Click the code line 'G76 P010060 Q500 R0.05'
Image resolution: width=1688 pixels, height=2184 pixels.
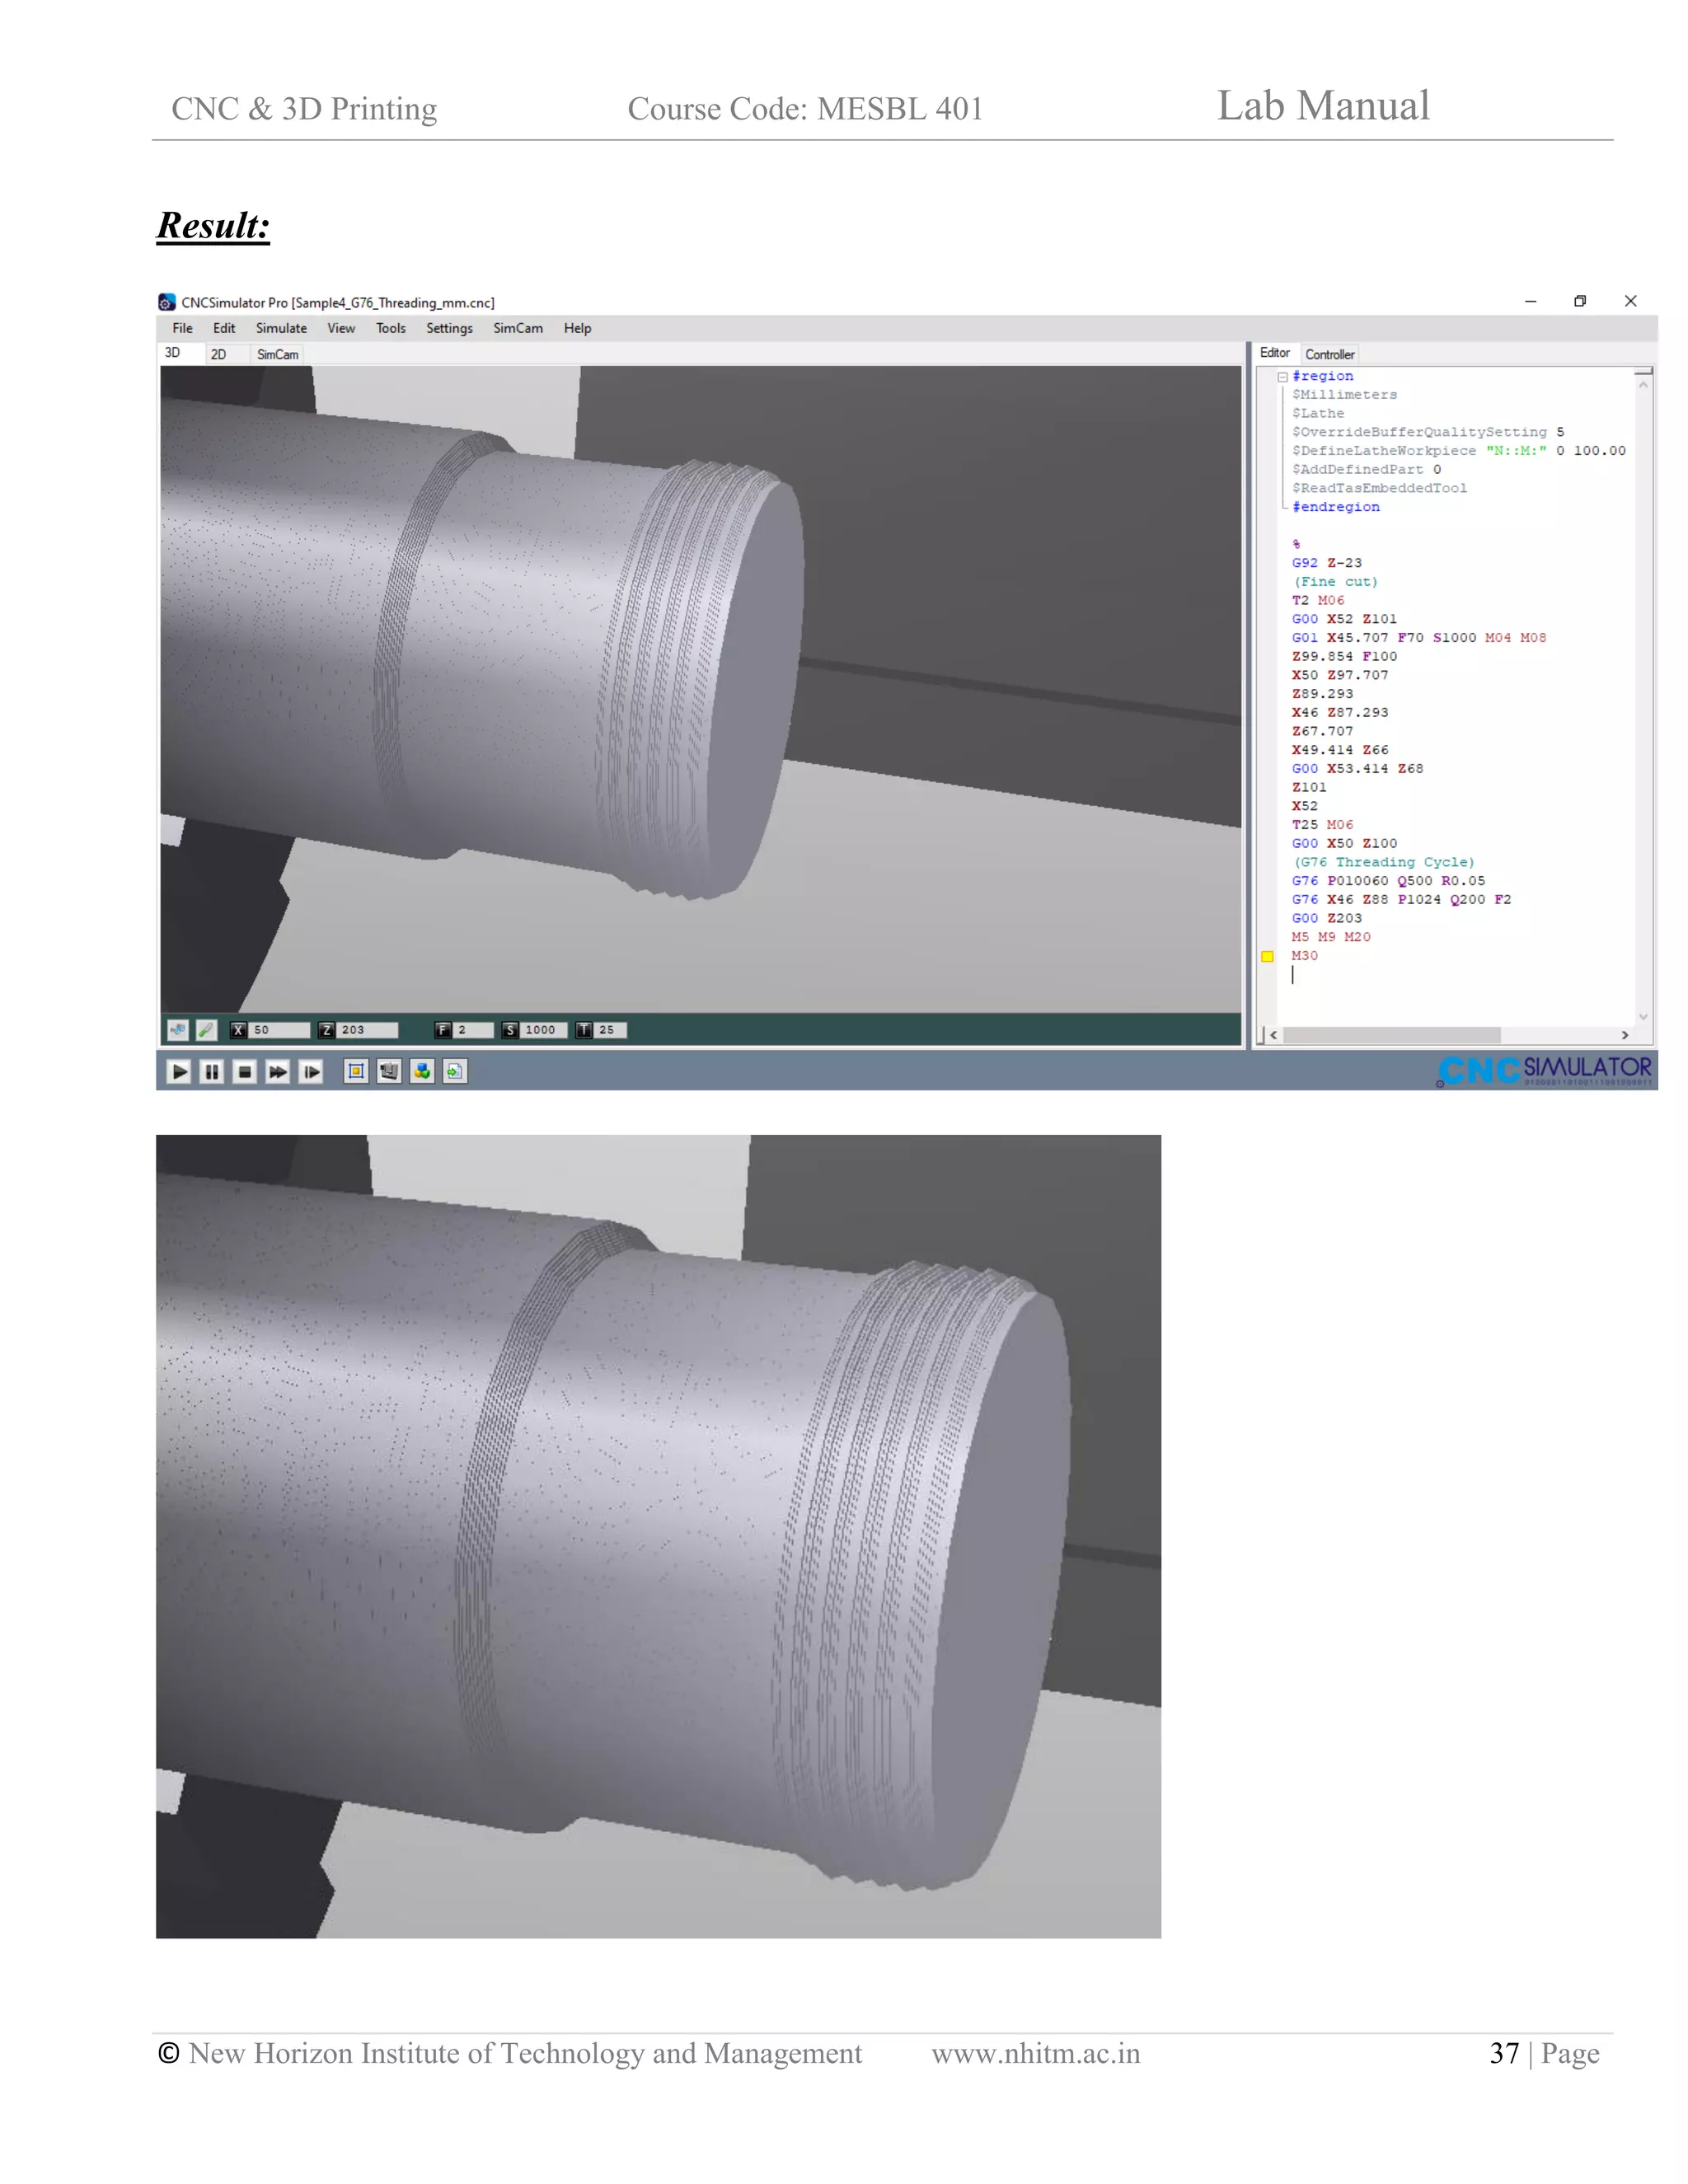1388,881
